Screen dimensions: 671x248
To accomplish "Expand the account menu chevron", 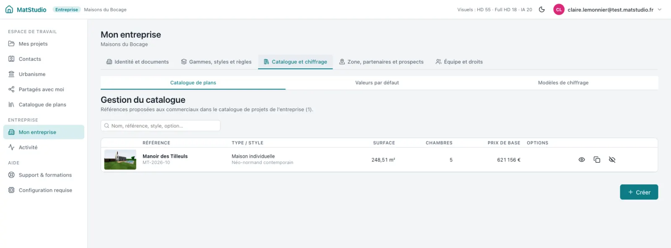I will (x=660, y=10).
